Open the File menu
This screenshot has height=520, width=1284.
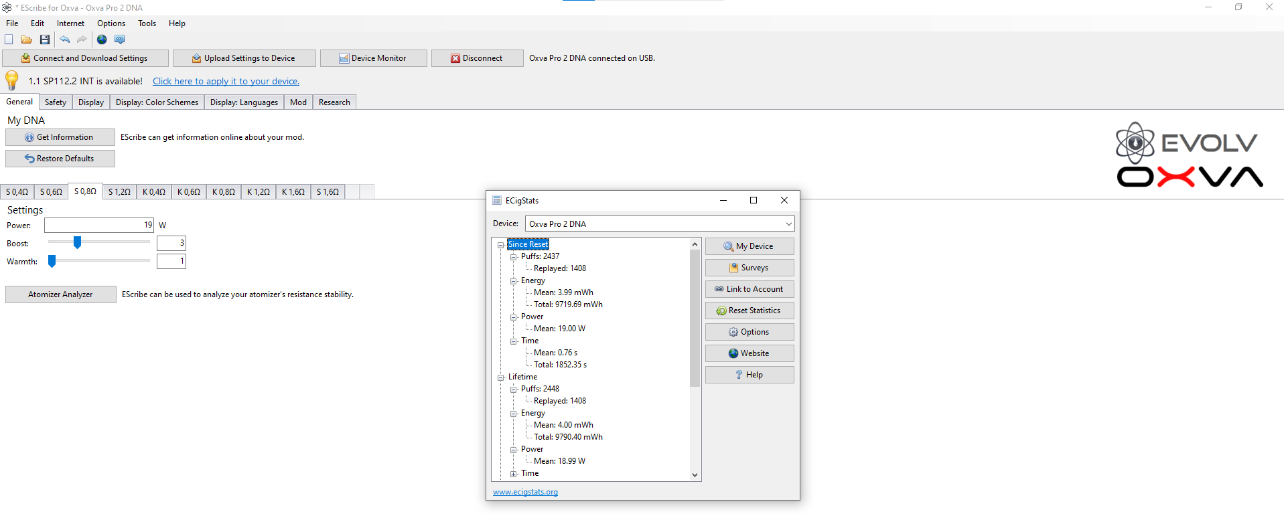(x=12, y=23)
